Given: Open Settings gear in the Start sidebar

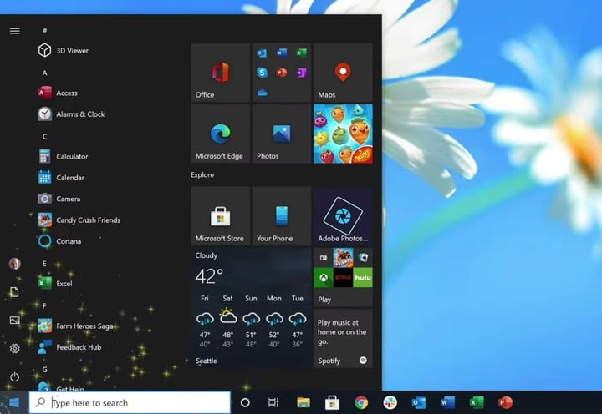Looking at the screenshot, I should coord(14,348).
